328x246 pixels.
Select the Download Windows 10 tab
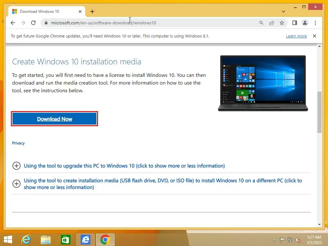47,12
